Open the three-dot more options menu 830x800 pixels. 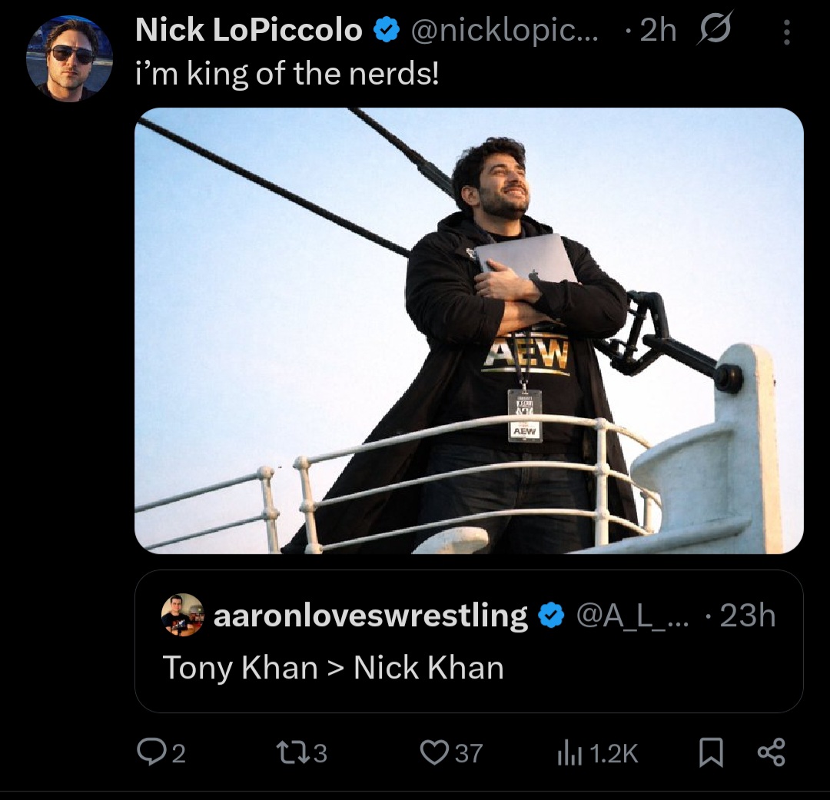pyautogui.click(x=786, y=32)
